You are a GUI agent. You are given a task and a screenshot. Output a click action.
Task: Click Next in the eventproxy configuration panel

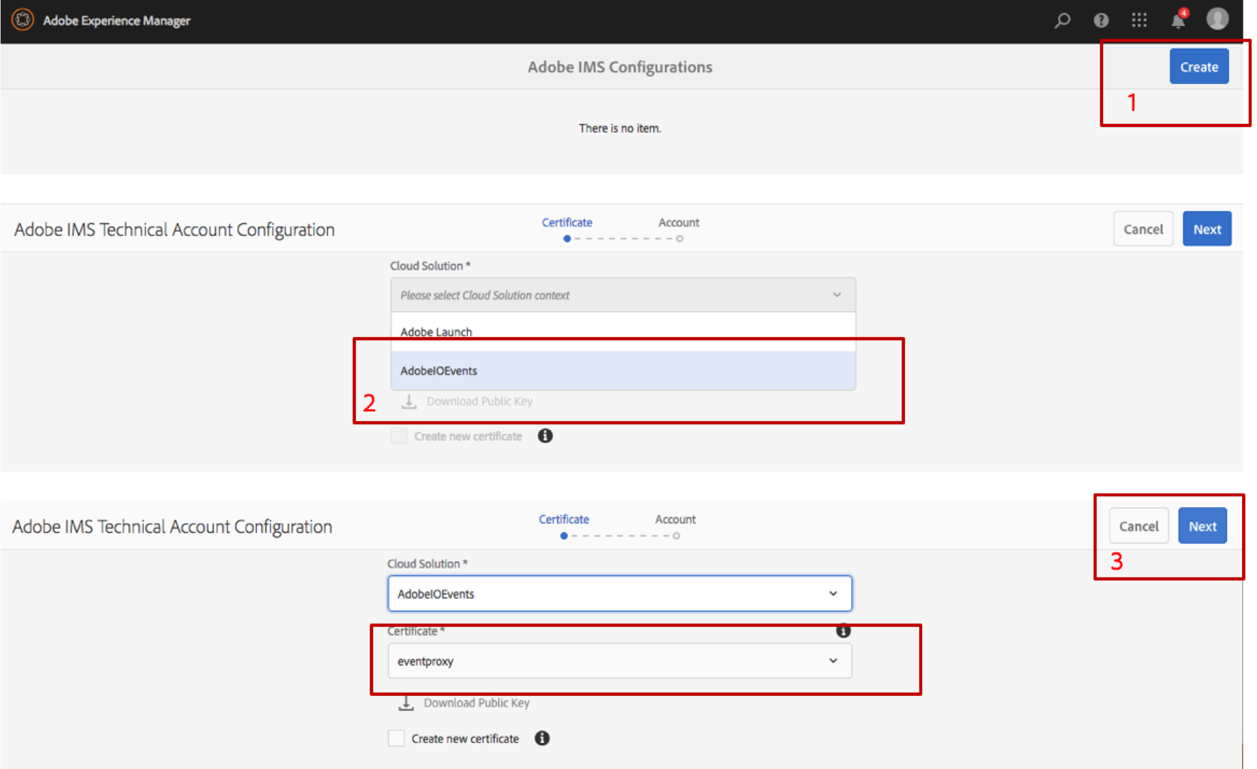tap(1202, 526)
